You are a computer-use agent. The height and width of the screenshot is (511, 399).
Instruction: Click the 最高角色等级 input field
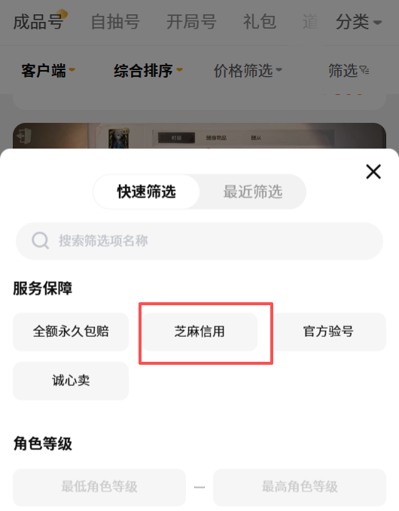pos(300,487)
